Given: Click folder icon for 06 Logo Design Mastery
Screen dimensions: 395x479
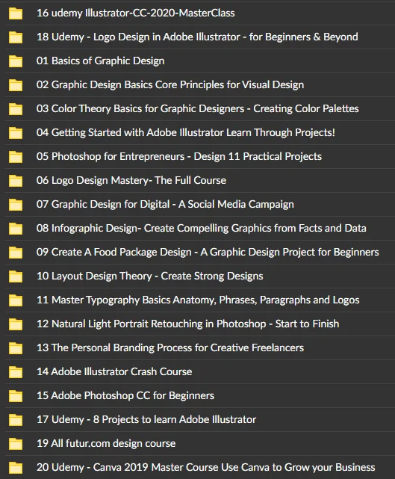Looking at the screenshot, I should click(x=16, y=181).
